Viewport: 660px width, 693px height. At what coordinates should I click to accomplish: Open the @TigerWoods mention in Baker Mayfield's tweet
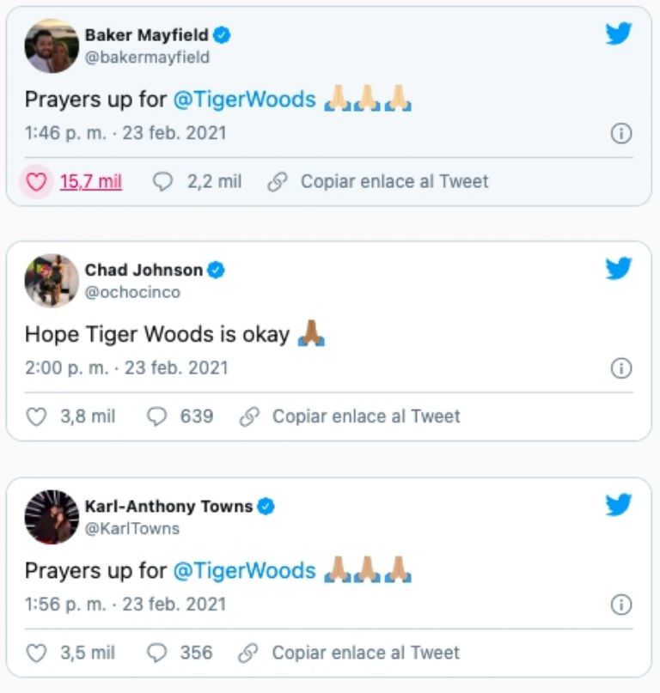[245, 100]
